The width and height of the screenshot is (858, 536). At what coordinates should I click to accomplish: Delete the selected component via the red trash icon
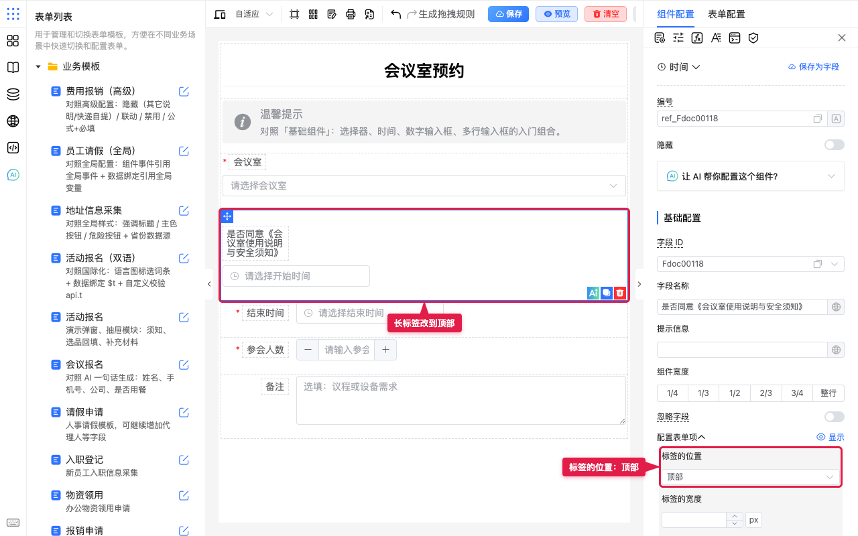(x=620, y=293)
